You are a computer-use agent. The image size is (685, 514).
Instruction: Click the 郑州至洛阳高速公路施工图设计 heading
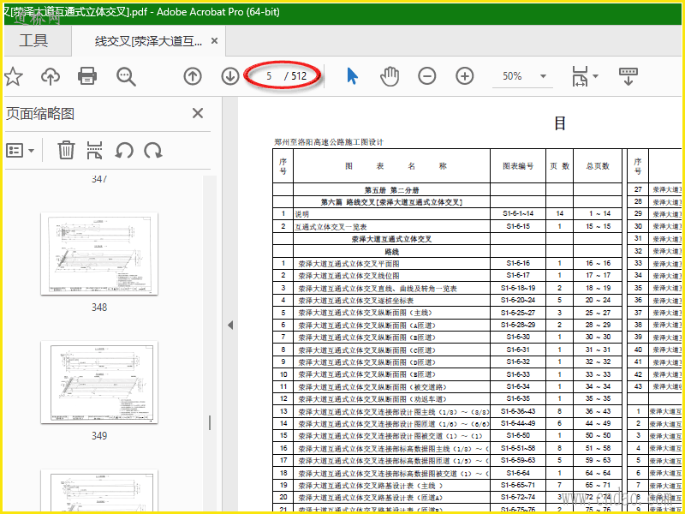329,142
